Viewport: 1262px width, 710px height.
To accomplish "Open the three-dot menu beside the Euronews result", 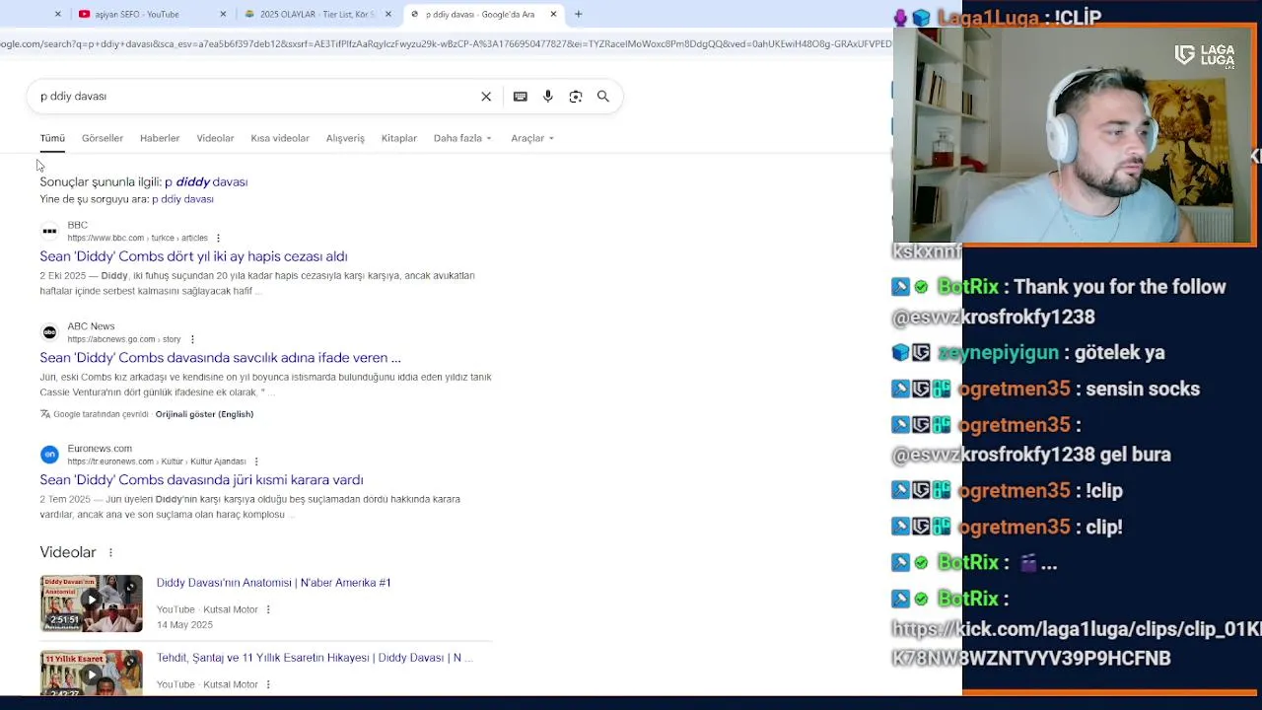I will point(256,461).
